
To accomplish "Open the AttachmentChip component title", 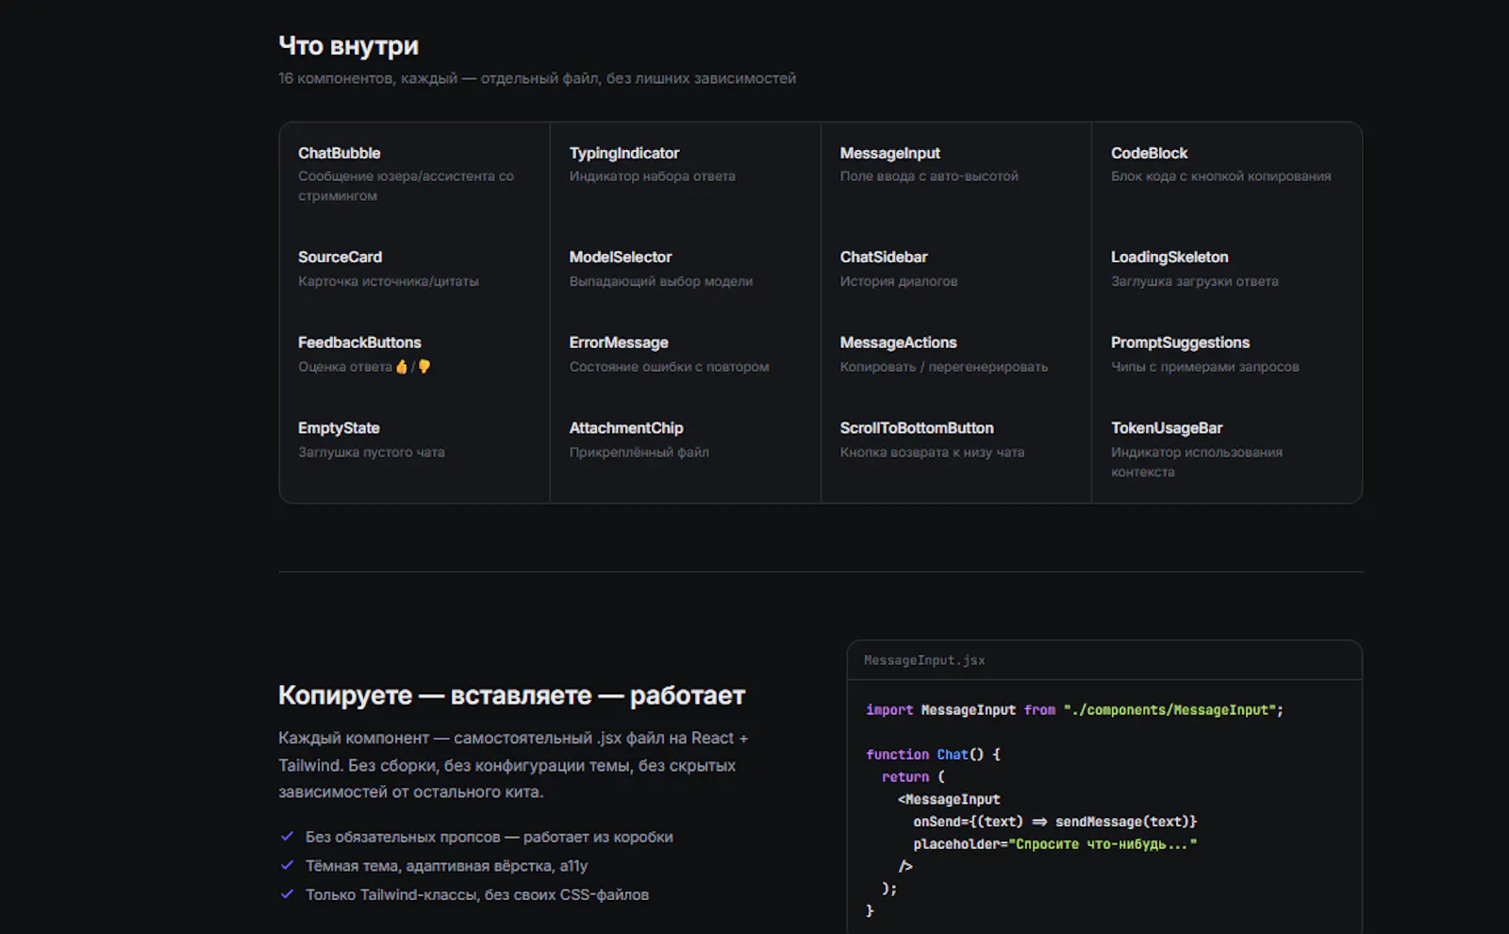I will (x=626, y=427).
